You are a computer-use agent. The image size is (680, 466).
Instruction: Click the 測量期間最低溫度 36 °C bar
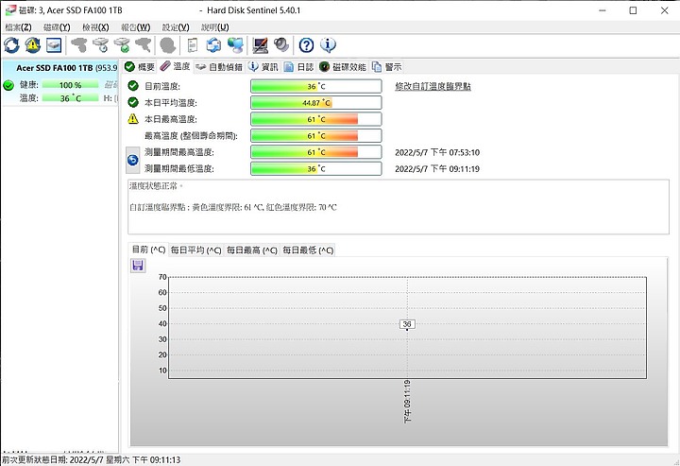[x=316, y=169]
